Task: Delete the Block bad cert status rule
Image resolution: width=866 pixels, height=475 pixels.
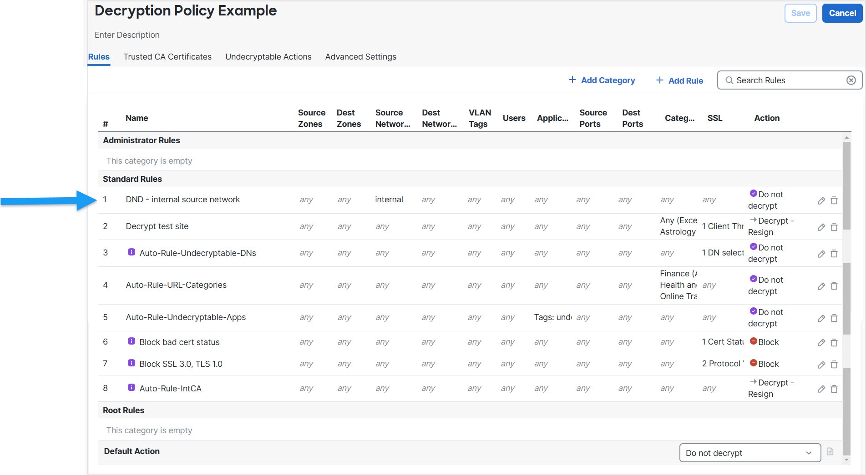Action: click(x=834, y=343)
